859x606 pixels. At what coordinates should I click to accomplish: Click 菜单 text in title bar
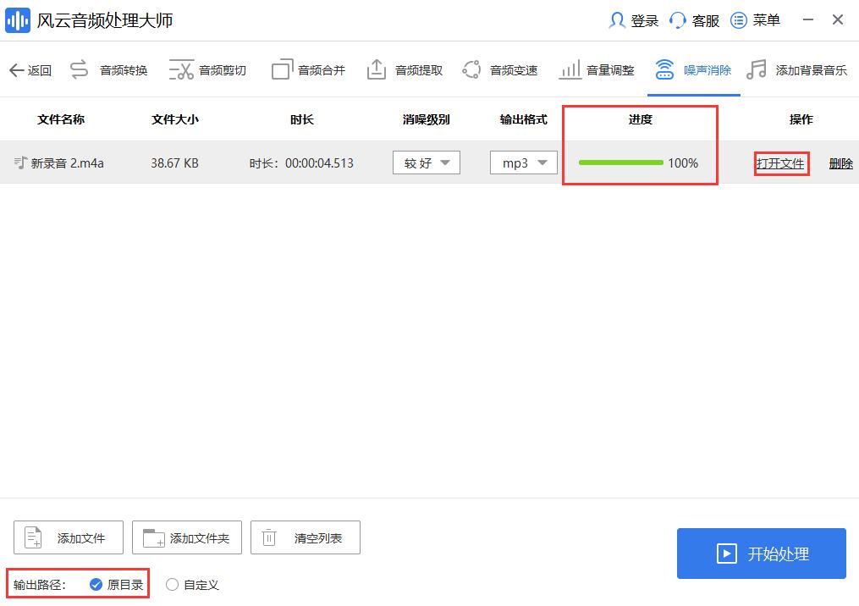click(x=767, y=21)
